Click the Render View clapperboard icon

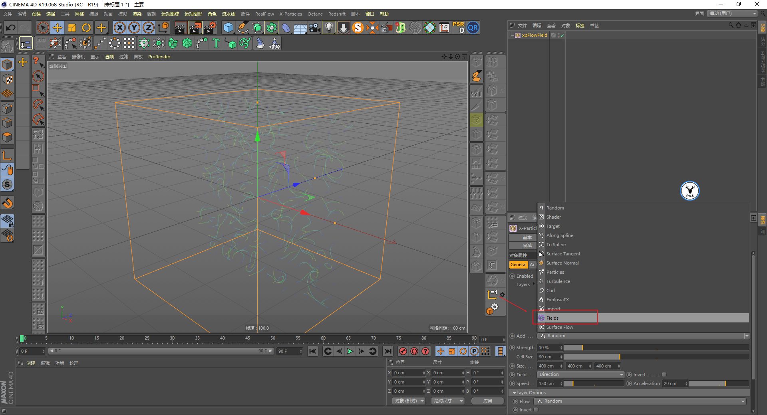[x=181, y=28]
